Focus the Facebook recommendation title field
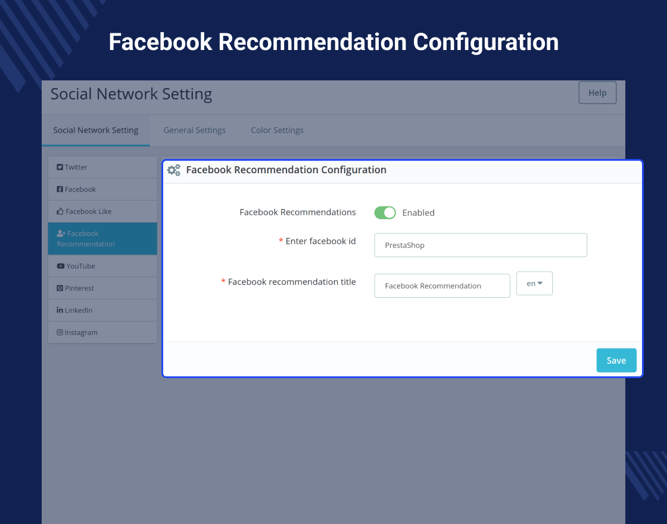This screenshot has width=667, height=524. click(442, 286)
